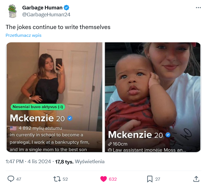Click the share upload icon
207x187 pixels.
[x=196, y=179]
